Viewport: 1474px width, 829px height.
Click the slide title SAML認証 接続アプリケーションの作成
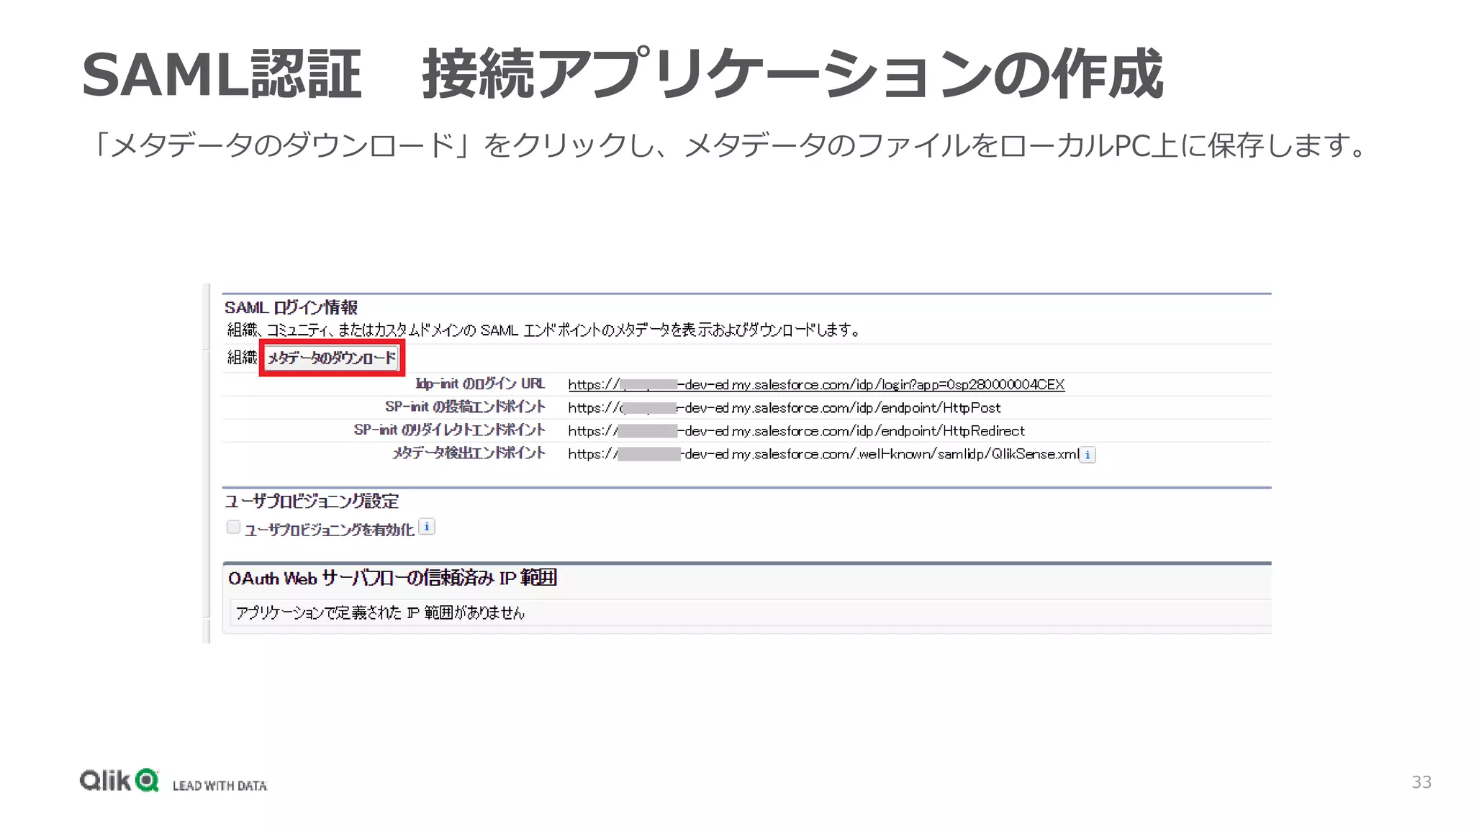622,74
